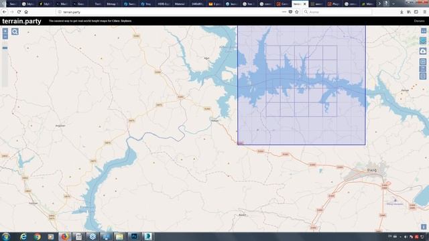Open the Firefox downloads arrow
Viewport: 429px width, 241px height.
402,12
